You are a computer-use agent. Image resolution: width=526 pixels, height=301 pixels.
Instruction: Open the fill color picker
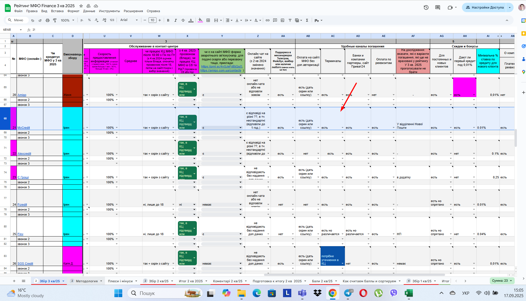(x=200, y=20)
